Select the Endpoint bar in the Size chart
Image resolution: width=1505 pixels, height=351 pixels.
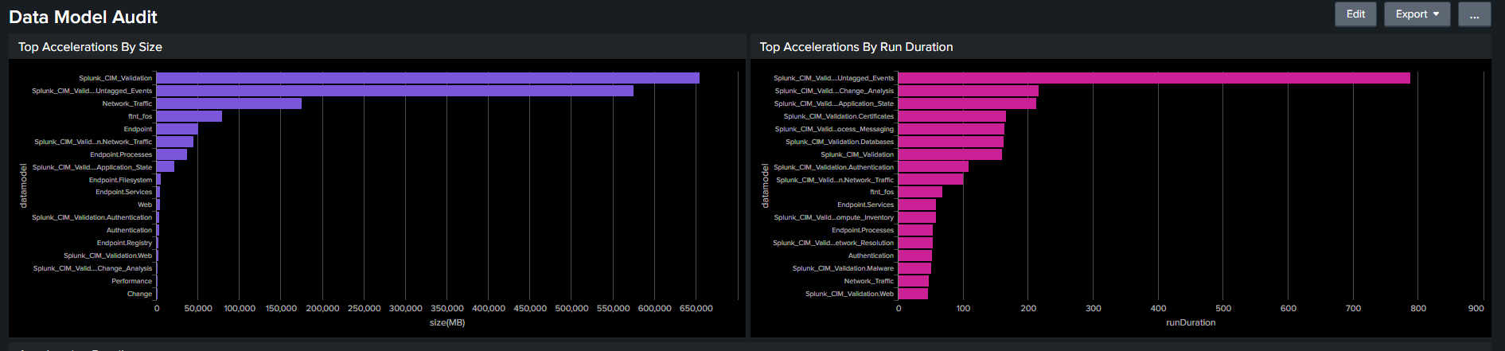tap(177, 129)
